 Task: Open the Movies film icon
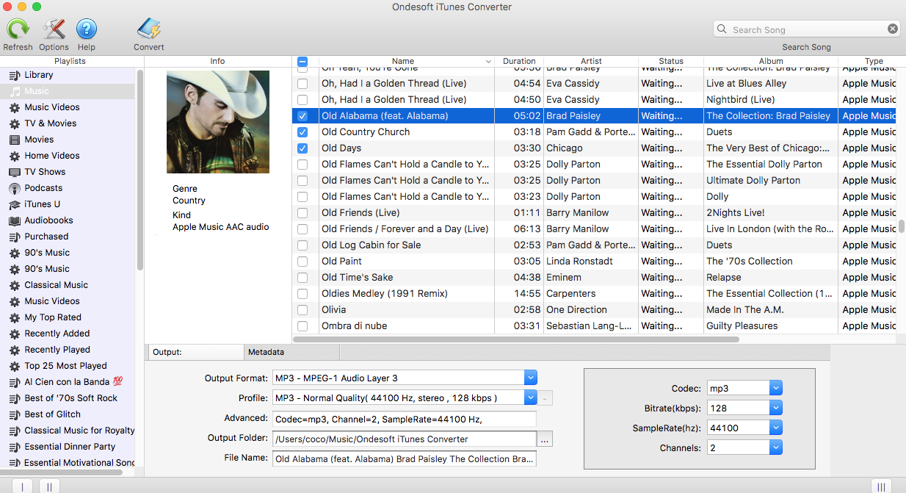[15, 140]
